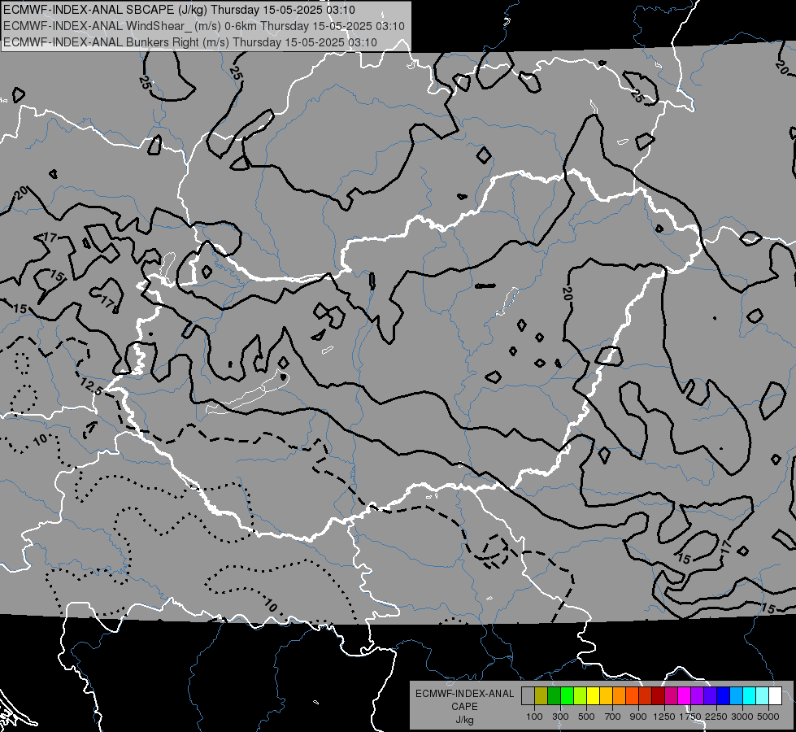The width and height of the screenshot is (796, 732).
Task: Choose the pure blue legend swatch
Action: coord(723,696)
